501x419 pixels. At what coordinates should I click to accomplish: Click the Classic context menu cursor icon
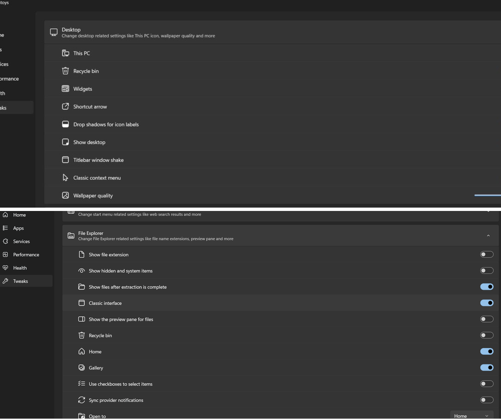pyautogui.click(x=66, y=178)
